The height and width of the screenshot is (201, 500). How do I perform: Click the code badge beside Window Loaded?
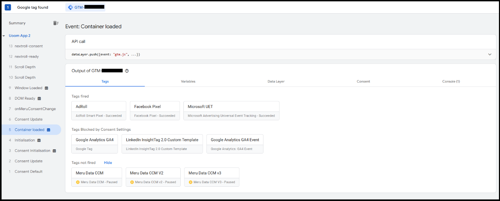tap(46, 88)
